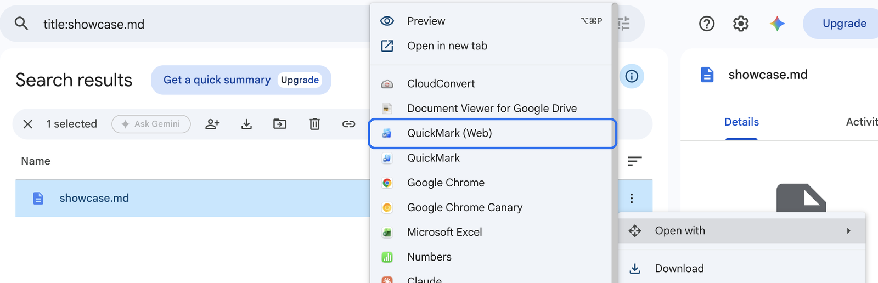
Task: Click the Ask Gemini button
Action: [x=151, y=124]
